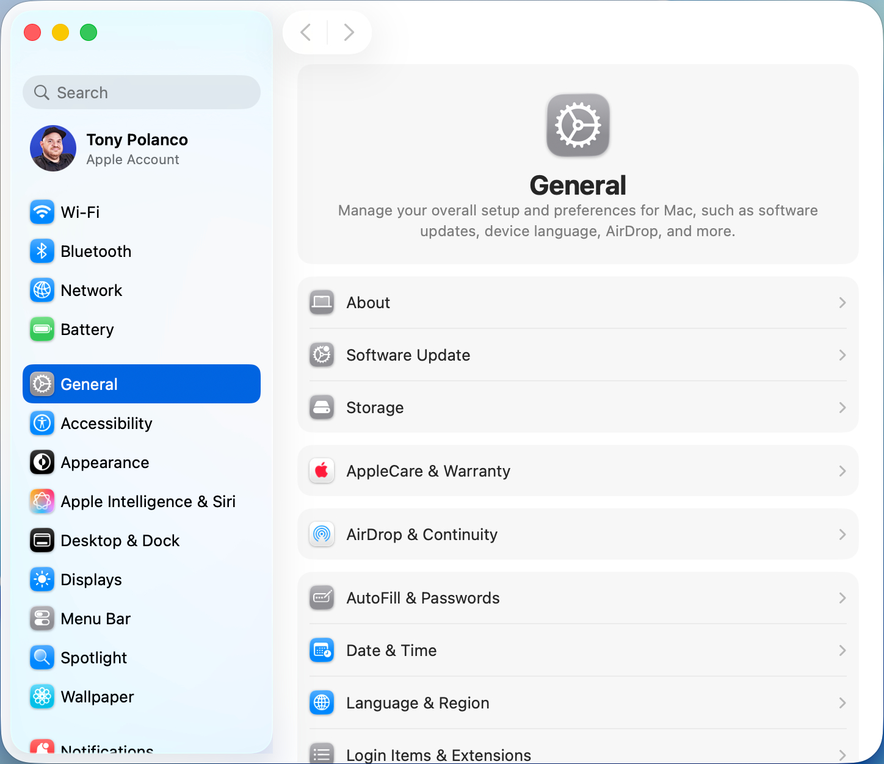The height and width of the screenshot is (764, 884).
Task: Click the Menu Bar icon
Action: click(x=42, y=619)
